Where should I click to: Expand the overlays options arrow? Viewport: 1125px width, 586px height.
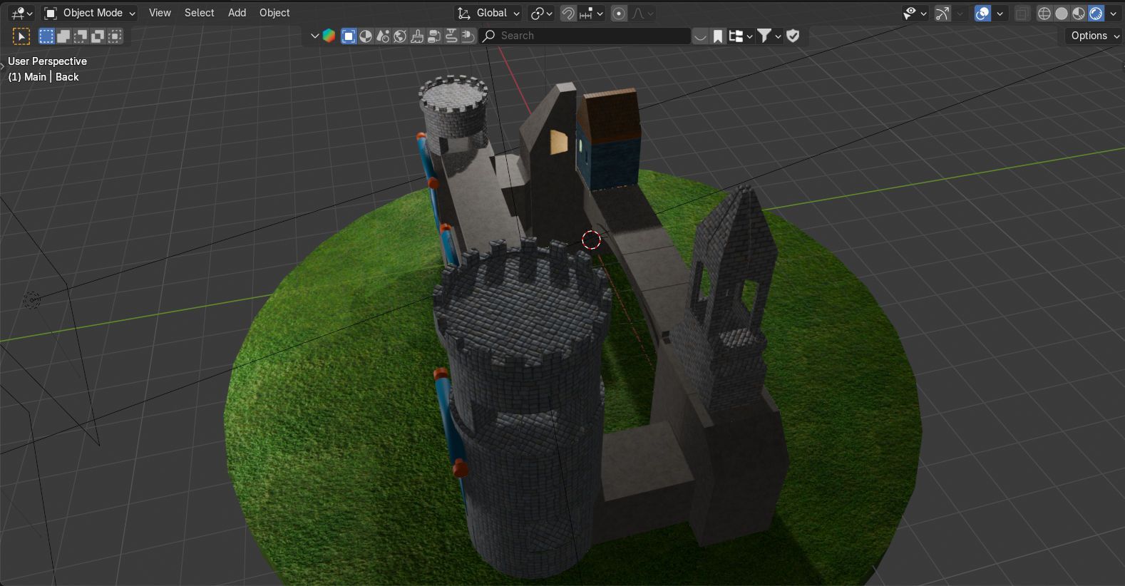pos(1000,13)
